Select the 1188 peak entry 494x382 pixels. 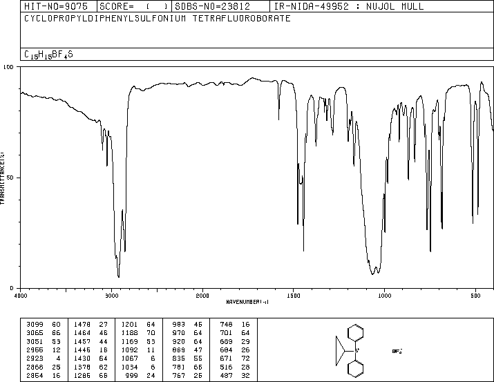coord(138,333)
